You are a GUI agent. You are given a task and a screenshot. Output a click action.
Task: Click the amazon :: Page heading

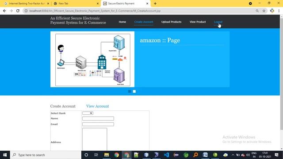click(160, 40)
